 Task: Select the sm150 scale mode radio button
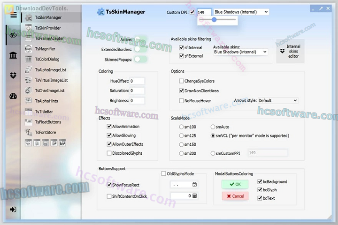click(x=181, y=144)
